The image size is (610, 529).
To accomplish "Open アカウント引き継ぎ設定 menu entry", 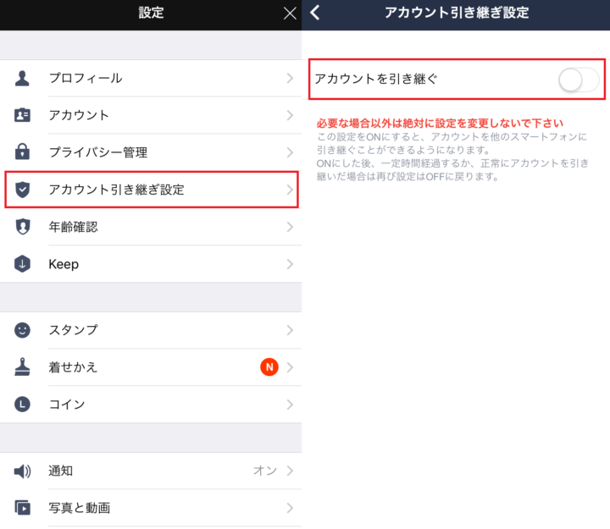I will [151, 190].
